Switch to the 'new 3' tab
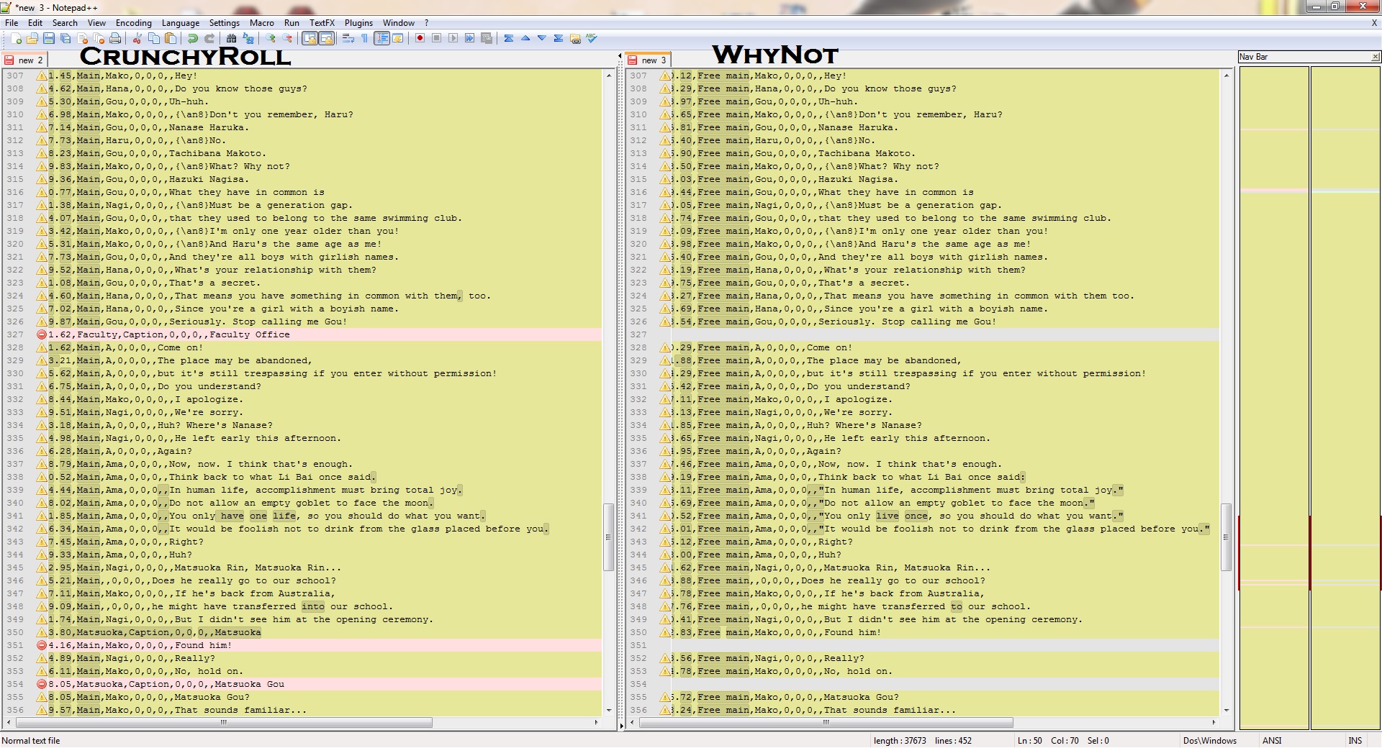 point(649,60)
